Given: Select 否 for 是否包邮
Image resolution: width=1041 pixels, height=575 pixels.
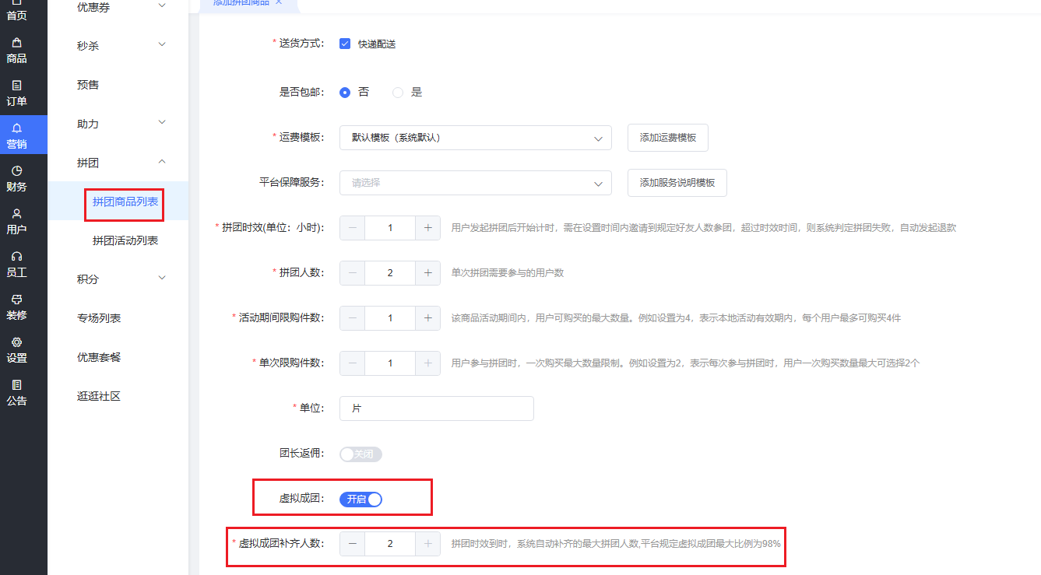Looking at the screenshot, I should point(345,92).
